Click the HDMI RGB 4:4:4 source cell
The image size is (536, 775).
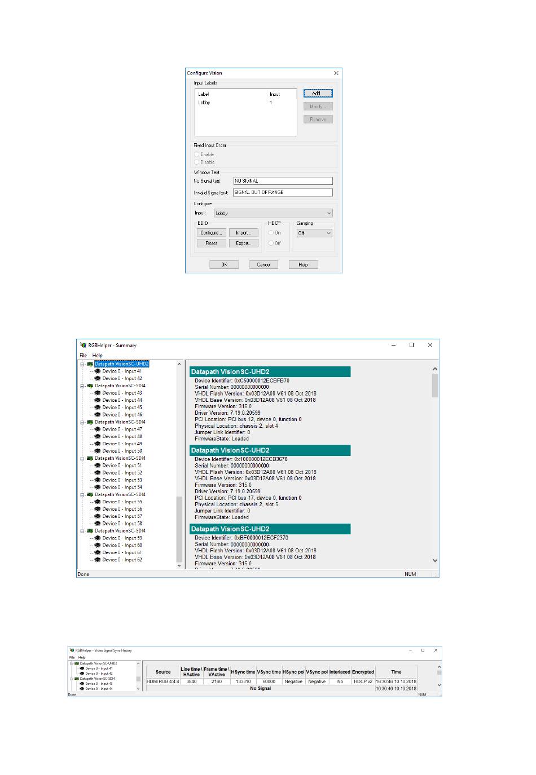163,681
